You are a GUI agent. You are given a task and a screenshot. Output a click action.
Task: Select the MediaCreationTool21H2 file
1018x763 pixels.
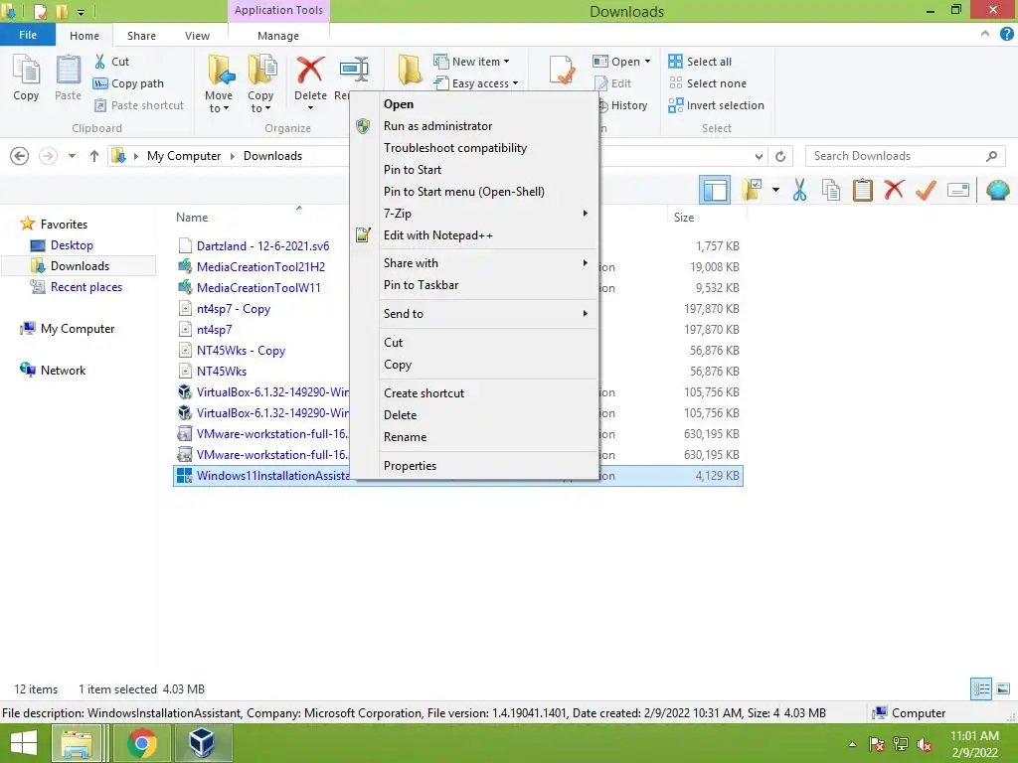pyautogui.click(x=260, y=266)
